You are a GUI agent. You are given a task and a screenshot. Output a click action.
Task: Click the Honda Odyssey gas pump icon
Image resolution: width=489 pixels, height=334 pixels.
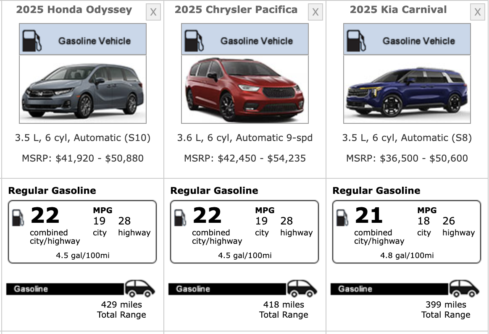pyautogui.click(x=32, y=40)
